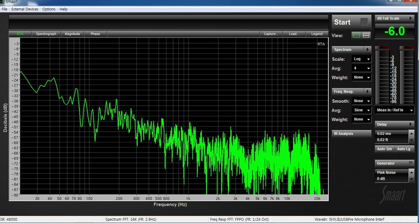Click the 0 dB generator level value
Screen dimensions: 419x223
click(x=381, y=179)
